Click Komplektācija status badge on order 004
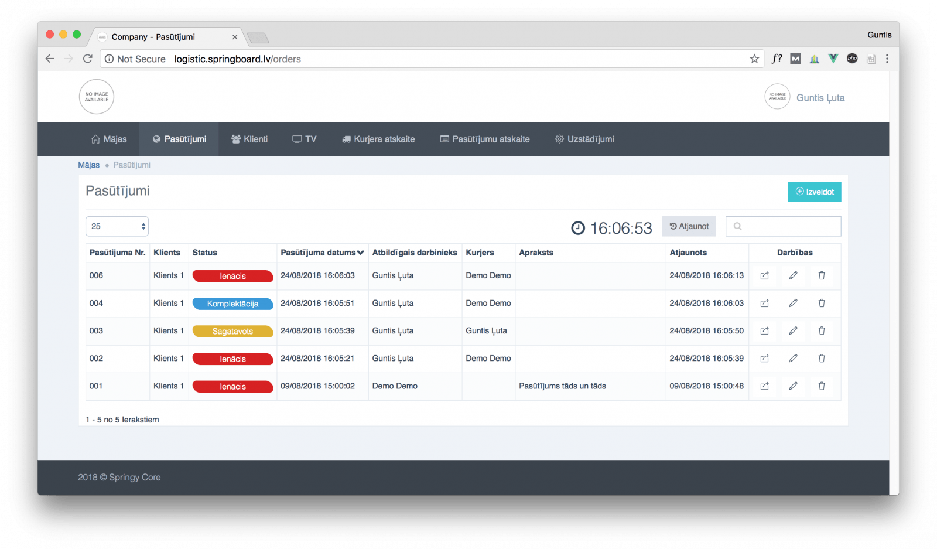 pyautogui.click(x=232, y=304)
